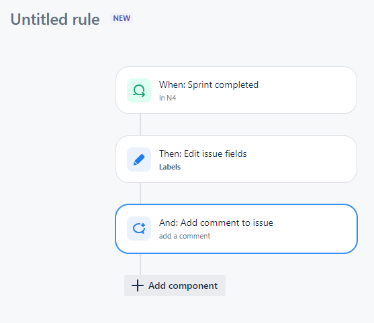This screenshot has height=323, width=374.
Task: Click the 'add a comment' subtitle text
Action: tap(185, 236)
